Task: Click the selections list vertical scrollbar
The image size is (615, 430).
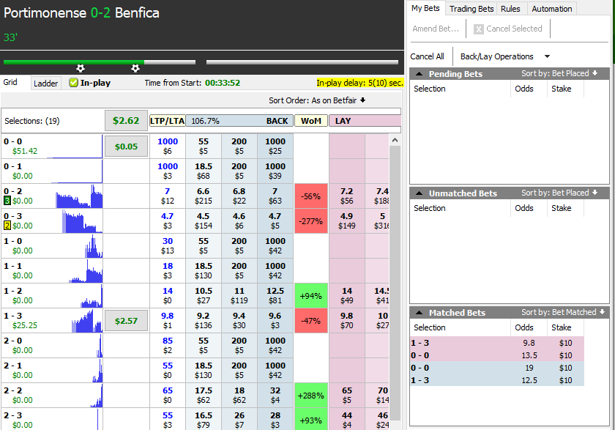Action: pos(395,283)
